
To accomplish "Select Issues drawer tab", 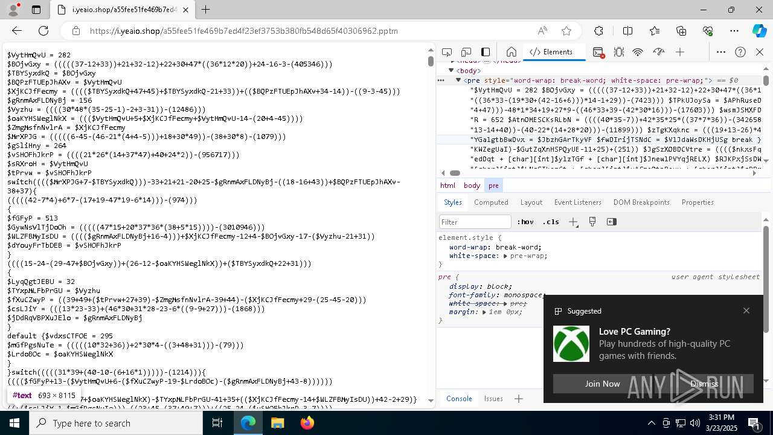I will pos(493,399).
